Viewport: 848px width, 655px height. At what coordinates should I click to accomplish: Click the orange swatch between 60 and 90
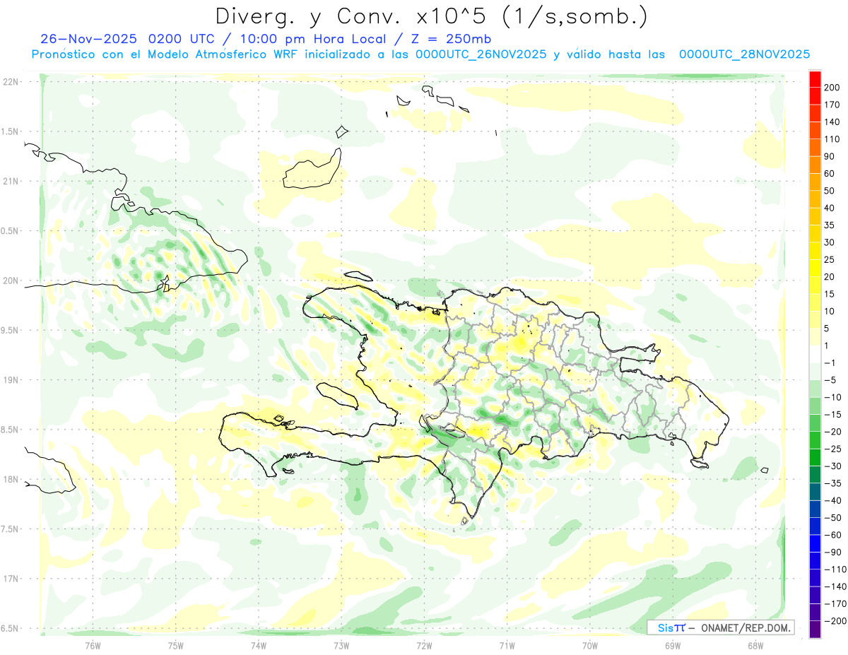pyautogui.click(x=815, y=165)
